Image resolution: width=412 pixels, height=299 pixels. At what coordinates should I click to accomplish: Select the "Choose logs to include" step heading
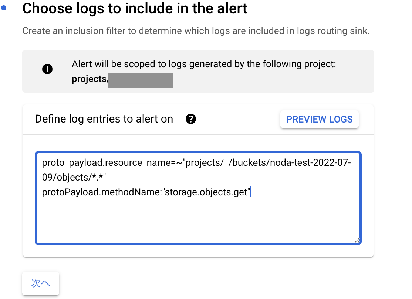point(135,8)
